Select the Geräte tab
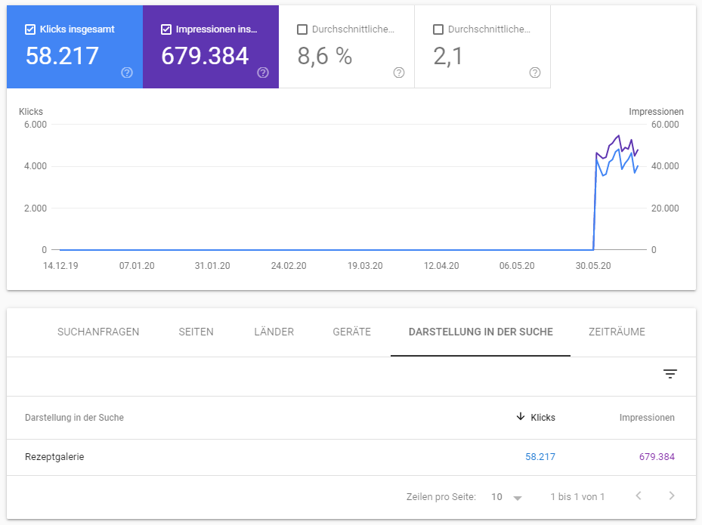Screen dimensions: 702x525 pos(351,332)
